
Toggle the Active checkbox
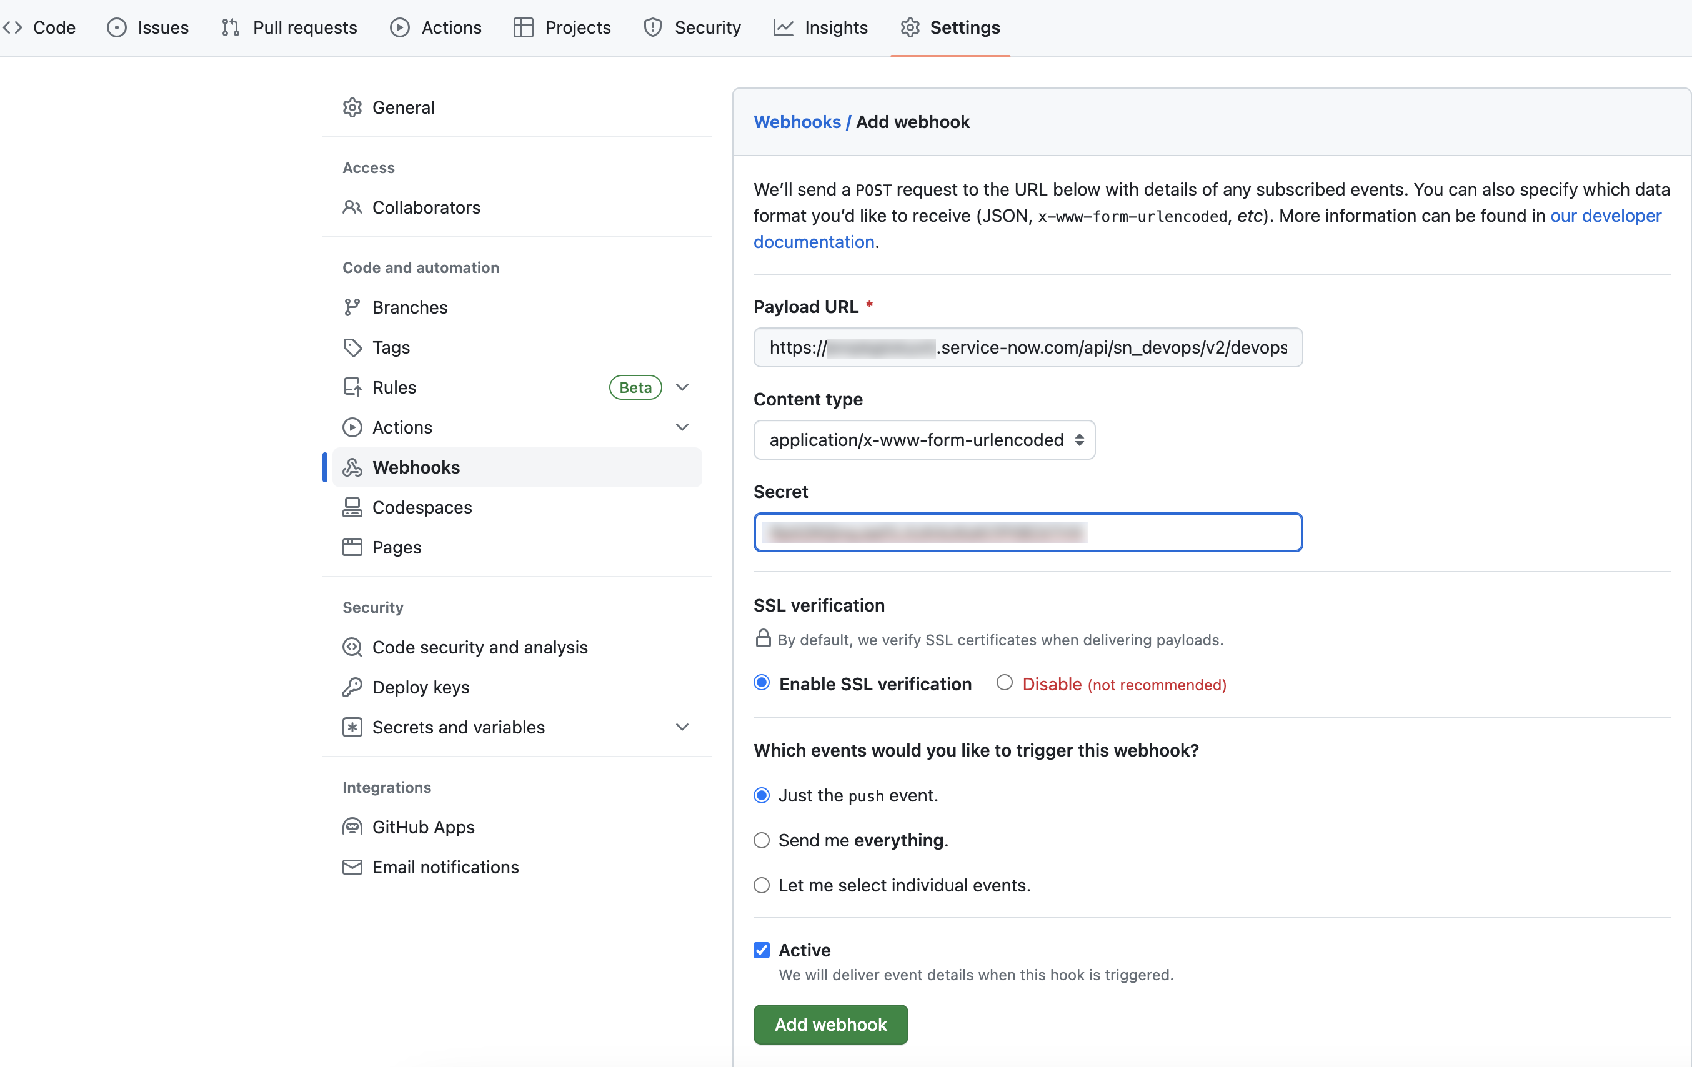(x=762, y=950)
